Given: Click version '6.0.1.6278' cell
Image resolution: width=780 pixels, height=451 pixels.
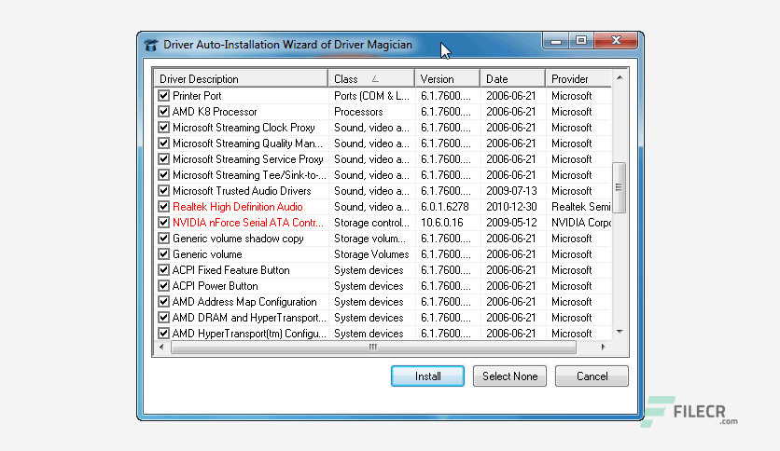Looking at the screenshot, I should pos(445,207).
